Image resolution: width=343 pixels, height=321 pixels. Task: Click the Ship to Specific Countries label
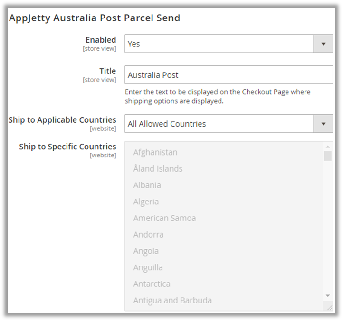click(x=67, y=147)
